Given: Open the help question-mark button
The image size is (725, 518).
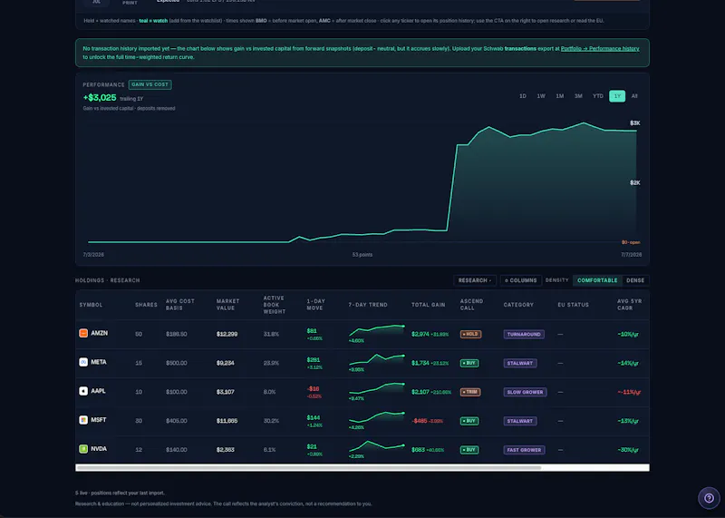Looking at the screenshot, I should (709, 498).
